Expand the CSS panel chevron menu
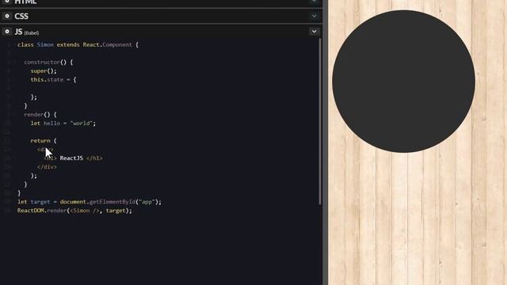Image resolution: width=507 pixels, height=285 pixels. click(x=314, y=16)
